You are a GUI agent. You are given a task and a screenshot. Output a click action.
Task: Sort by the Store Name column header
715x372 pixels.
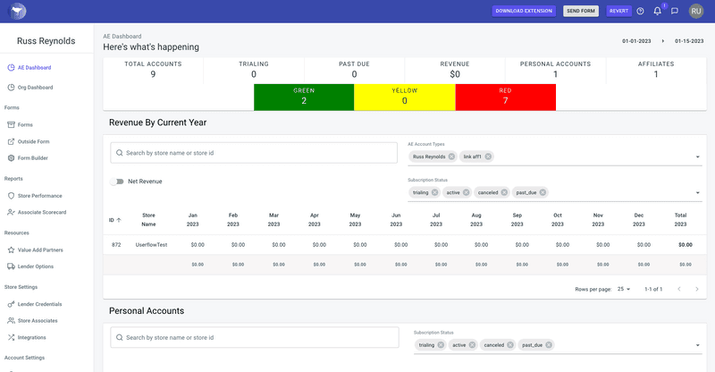148,220
